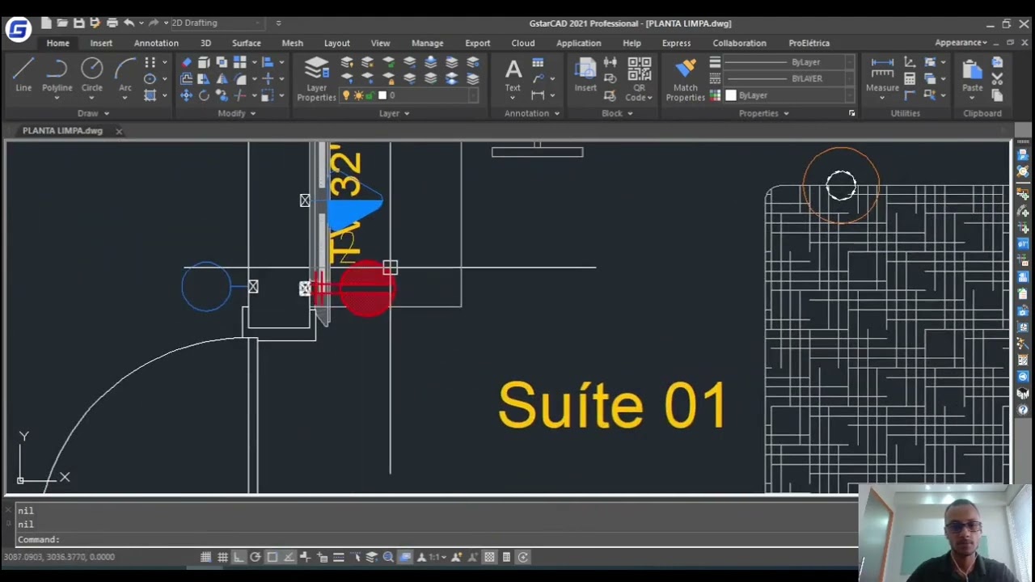Toggle snap mode in status bar
The width and height of the screenshot is (1035, 582).
(x=205, y=557)
